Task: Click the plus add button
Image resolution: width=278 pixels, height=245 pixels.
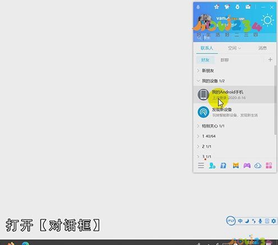Action: pyautogui.click(x=270, y=60)
